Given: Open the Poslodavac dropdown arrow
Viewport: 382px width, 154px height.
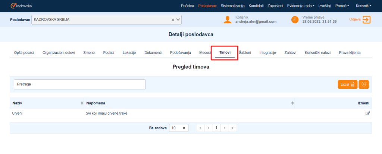Looking at the screenshot, I should (x=178, y=20).
